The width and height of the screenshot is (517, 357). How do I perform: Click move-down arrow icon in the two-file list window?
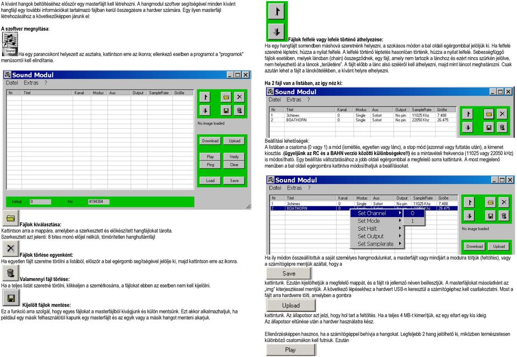coord(468,127)
